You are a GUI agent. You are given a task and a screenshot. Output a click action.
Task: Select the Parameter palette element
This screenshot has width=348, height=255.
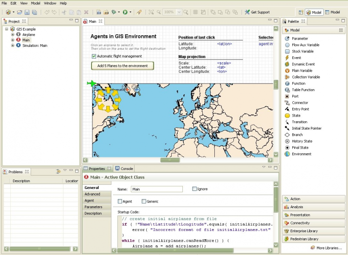click(x=299, y=39)
